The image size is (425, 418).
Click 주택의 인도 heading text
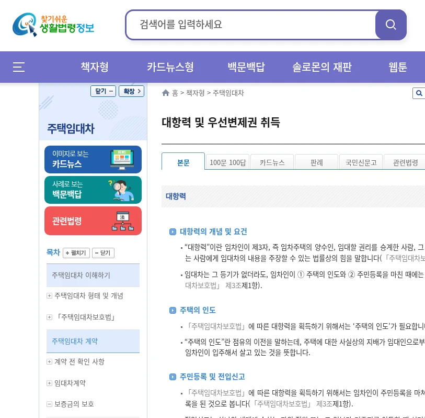198,310
